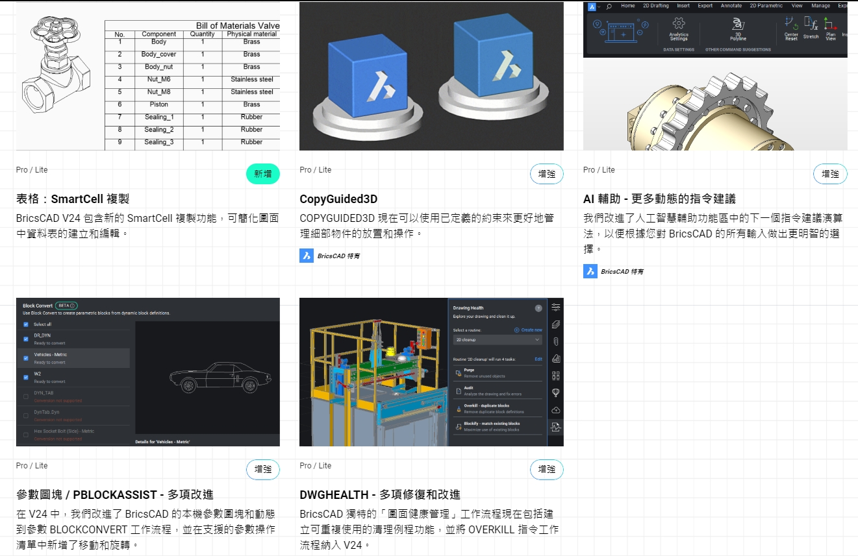Click the paperclip Attachments side icon

pos(555,341)
